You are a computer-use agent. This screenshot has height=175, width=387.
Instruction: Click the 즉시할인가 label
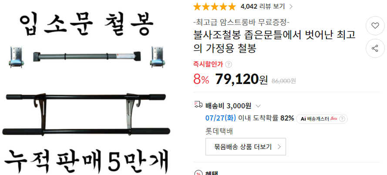[208, 65]
